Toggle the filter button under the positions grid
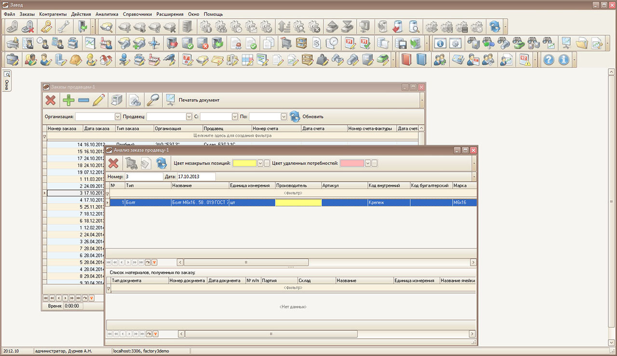 point(154,262)
